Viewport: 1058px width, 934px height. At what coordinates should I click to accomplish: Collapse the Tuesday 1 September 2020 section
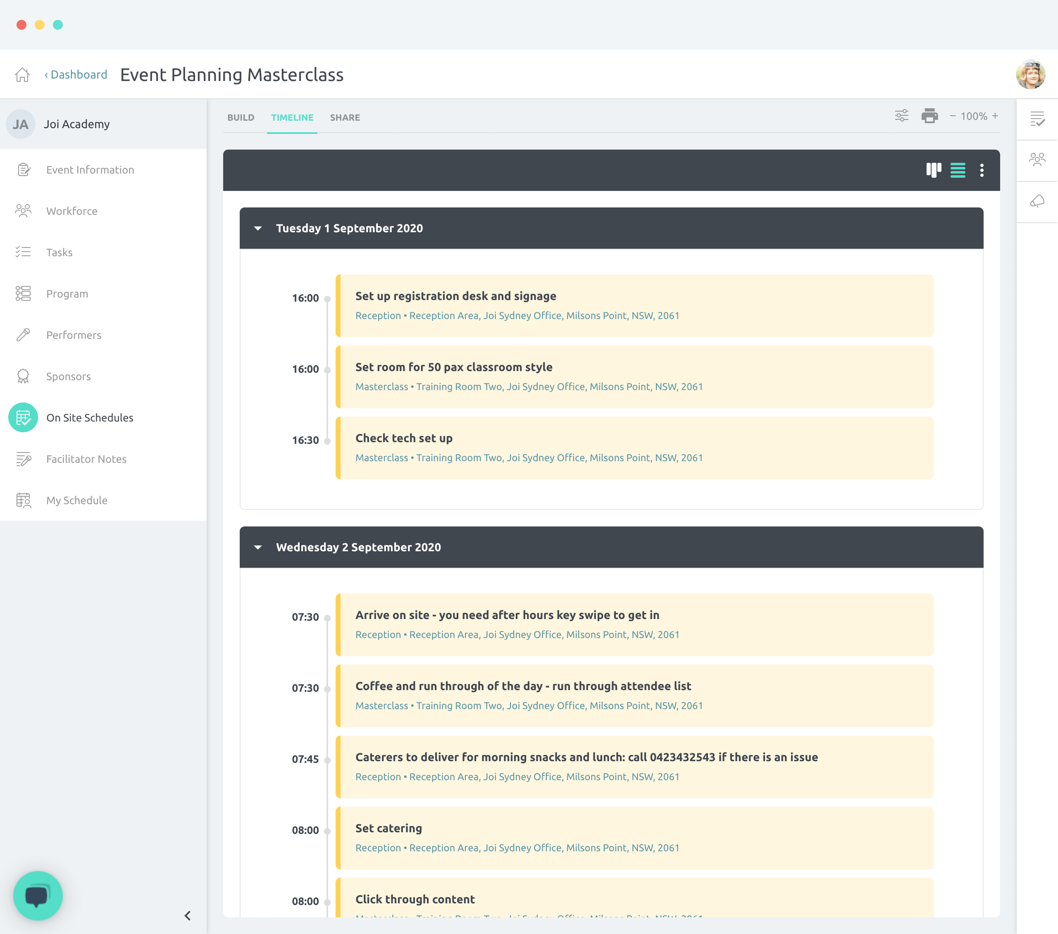(258, 228)
